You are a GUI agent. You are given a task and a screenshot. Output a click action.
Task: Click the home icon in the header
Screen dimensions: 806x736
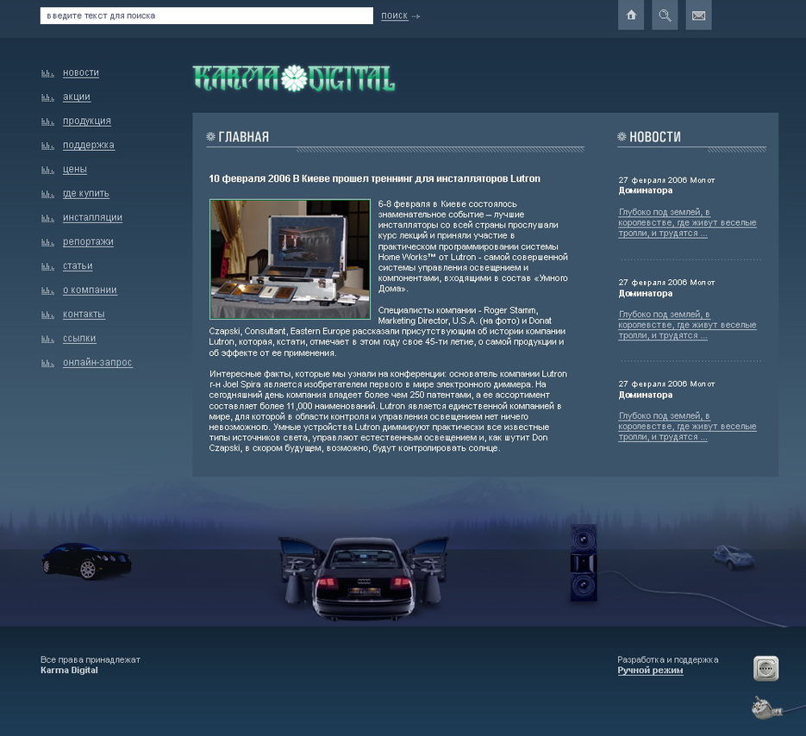[631, 16]
